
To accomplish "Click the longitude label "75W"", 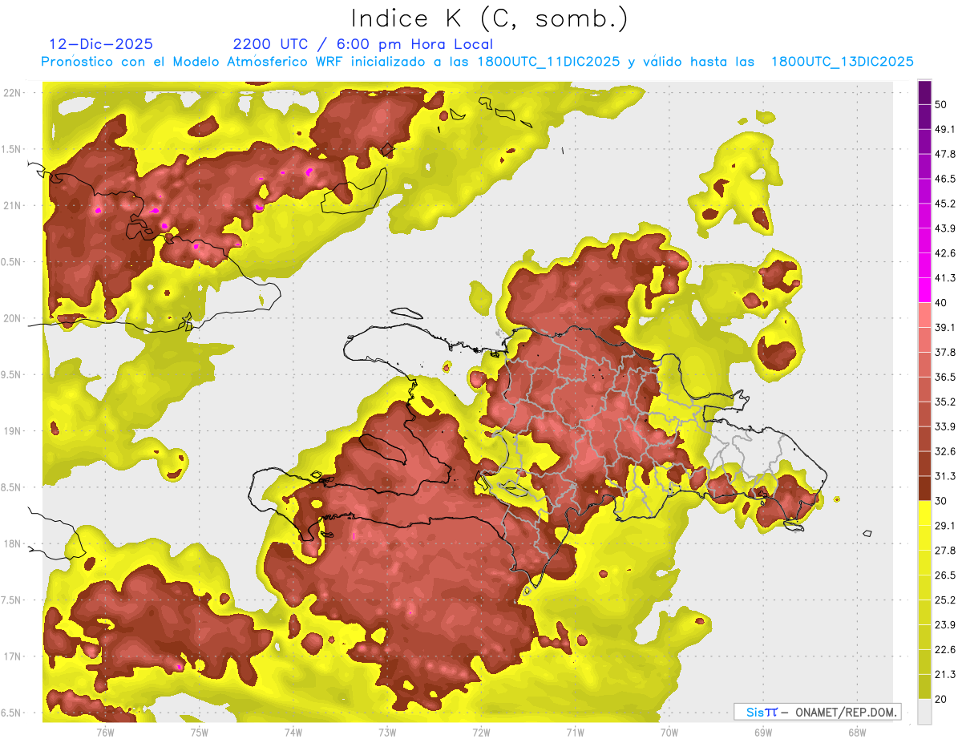I will [x=199, y=732].
